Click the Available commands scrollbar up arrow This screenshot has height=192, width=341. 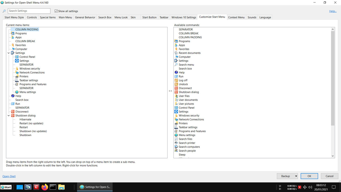[333, 29]
